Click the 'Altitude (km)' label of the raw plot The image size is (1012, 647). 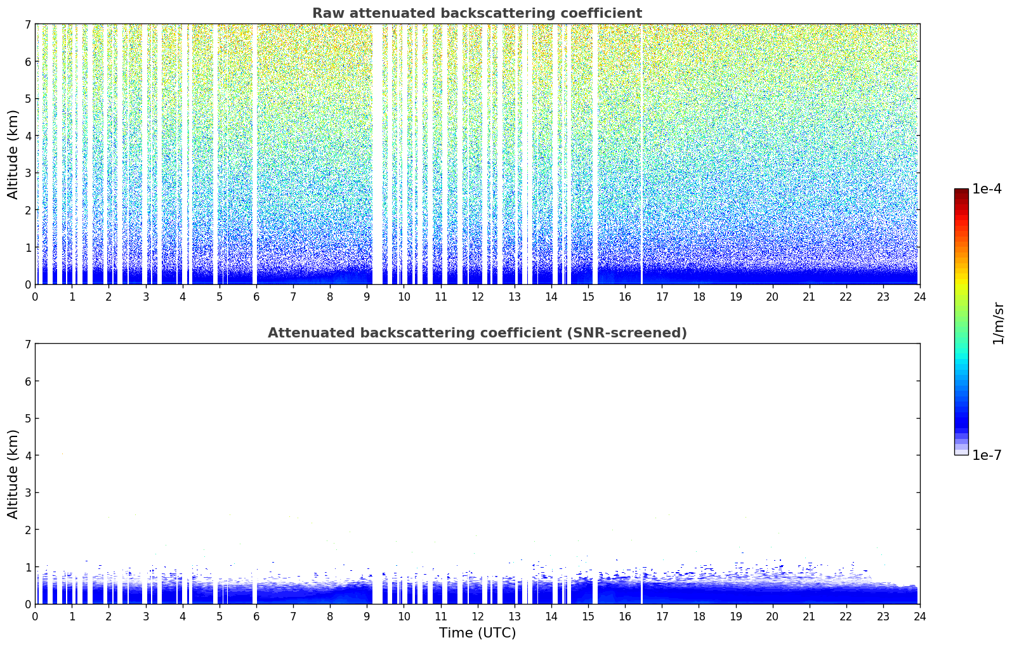tap(13, 154)
